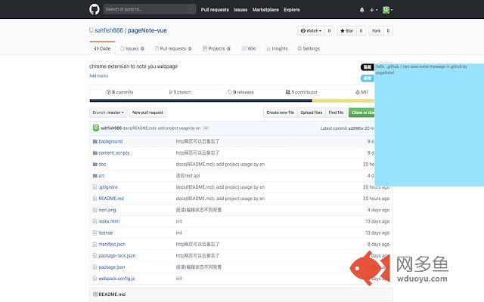
Task: Click the background folder icon
Action: pyautogui.click(x=95, y=141)
